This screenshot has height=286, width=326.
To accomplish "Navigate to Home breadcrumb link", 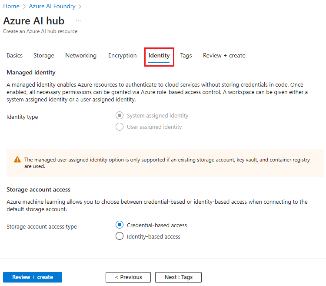I will [11, 7].
